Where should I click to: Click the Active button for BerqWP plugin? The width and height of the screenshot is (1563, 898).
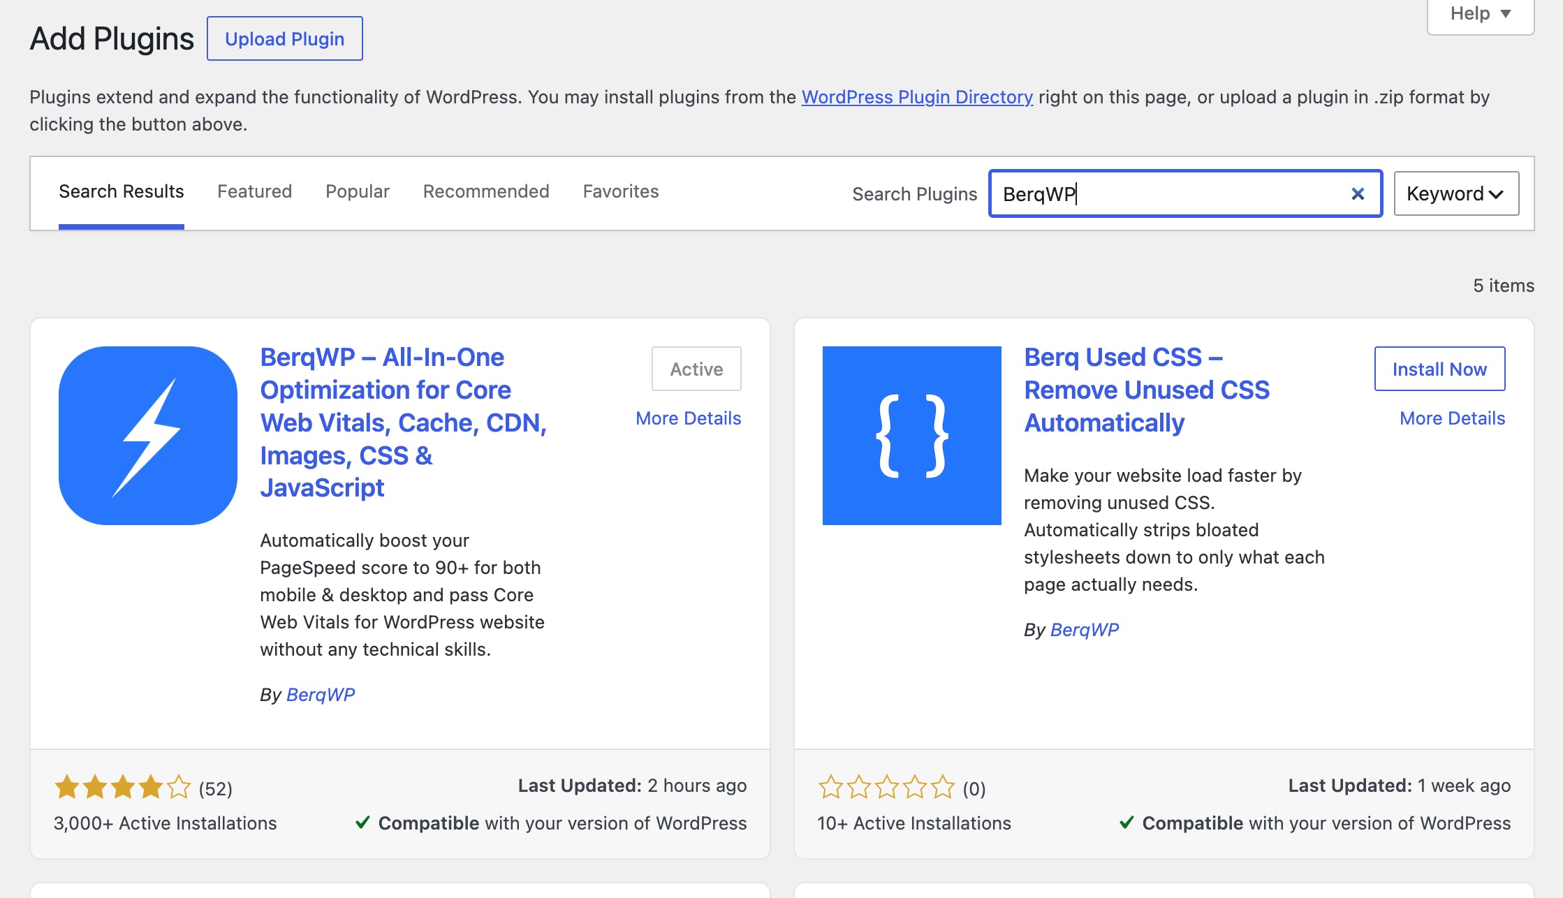(x=696, y=369)
